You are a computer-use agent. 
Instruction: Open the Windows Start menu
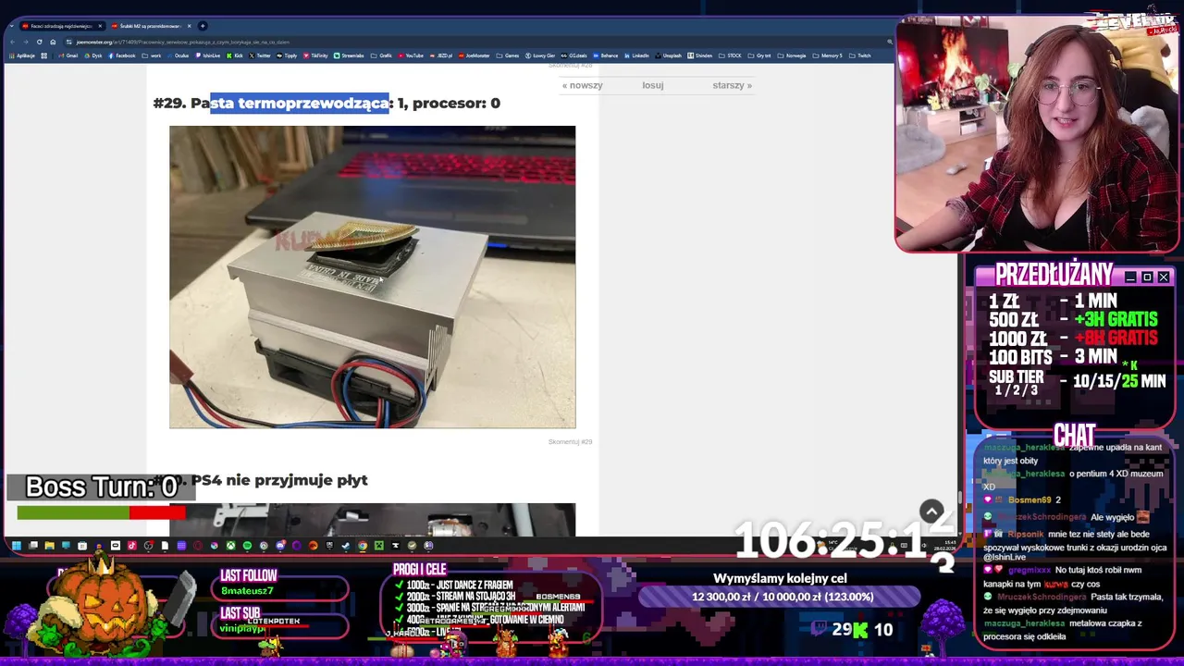coord(16,546)
